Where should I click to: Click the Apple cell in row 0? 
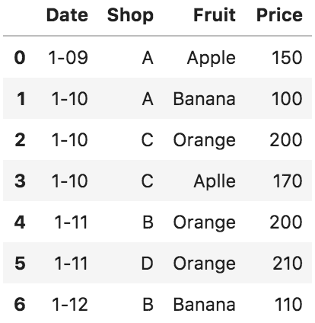tap(212, 59)
